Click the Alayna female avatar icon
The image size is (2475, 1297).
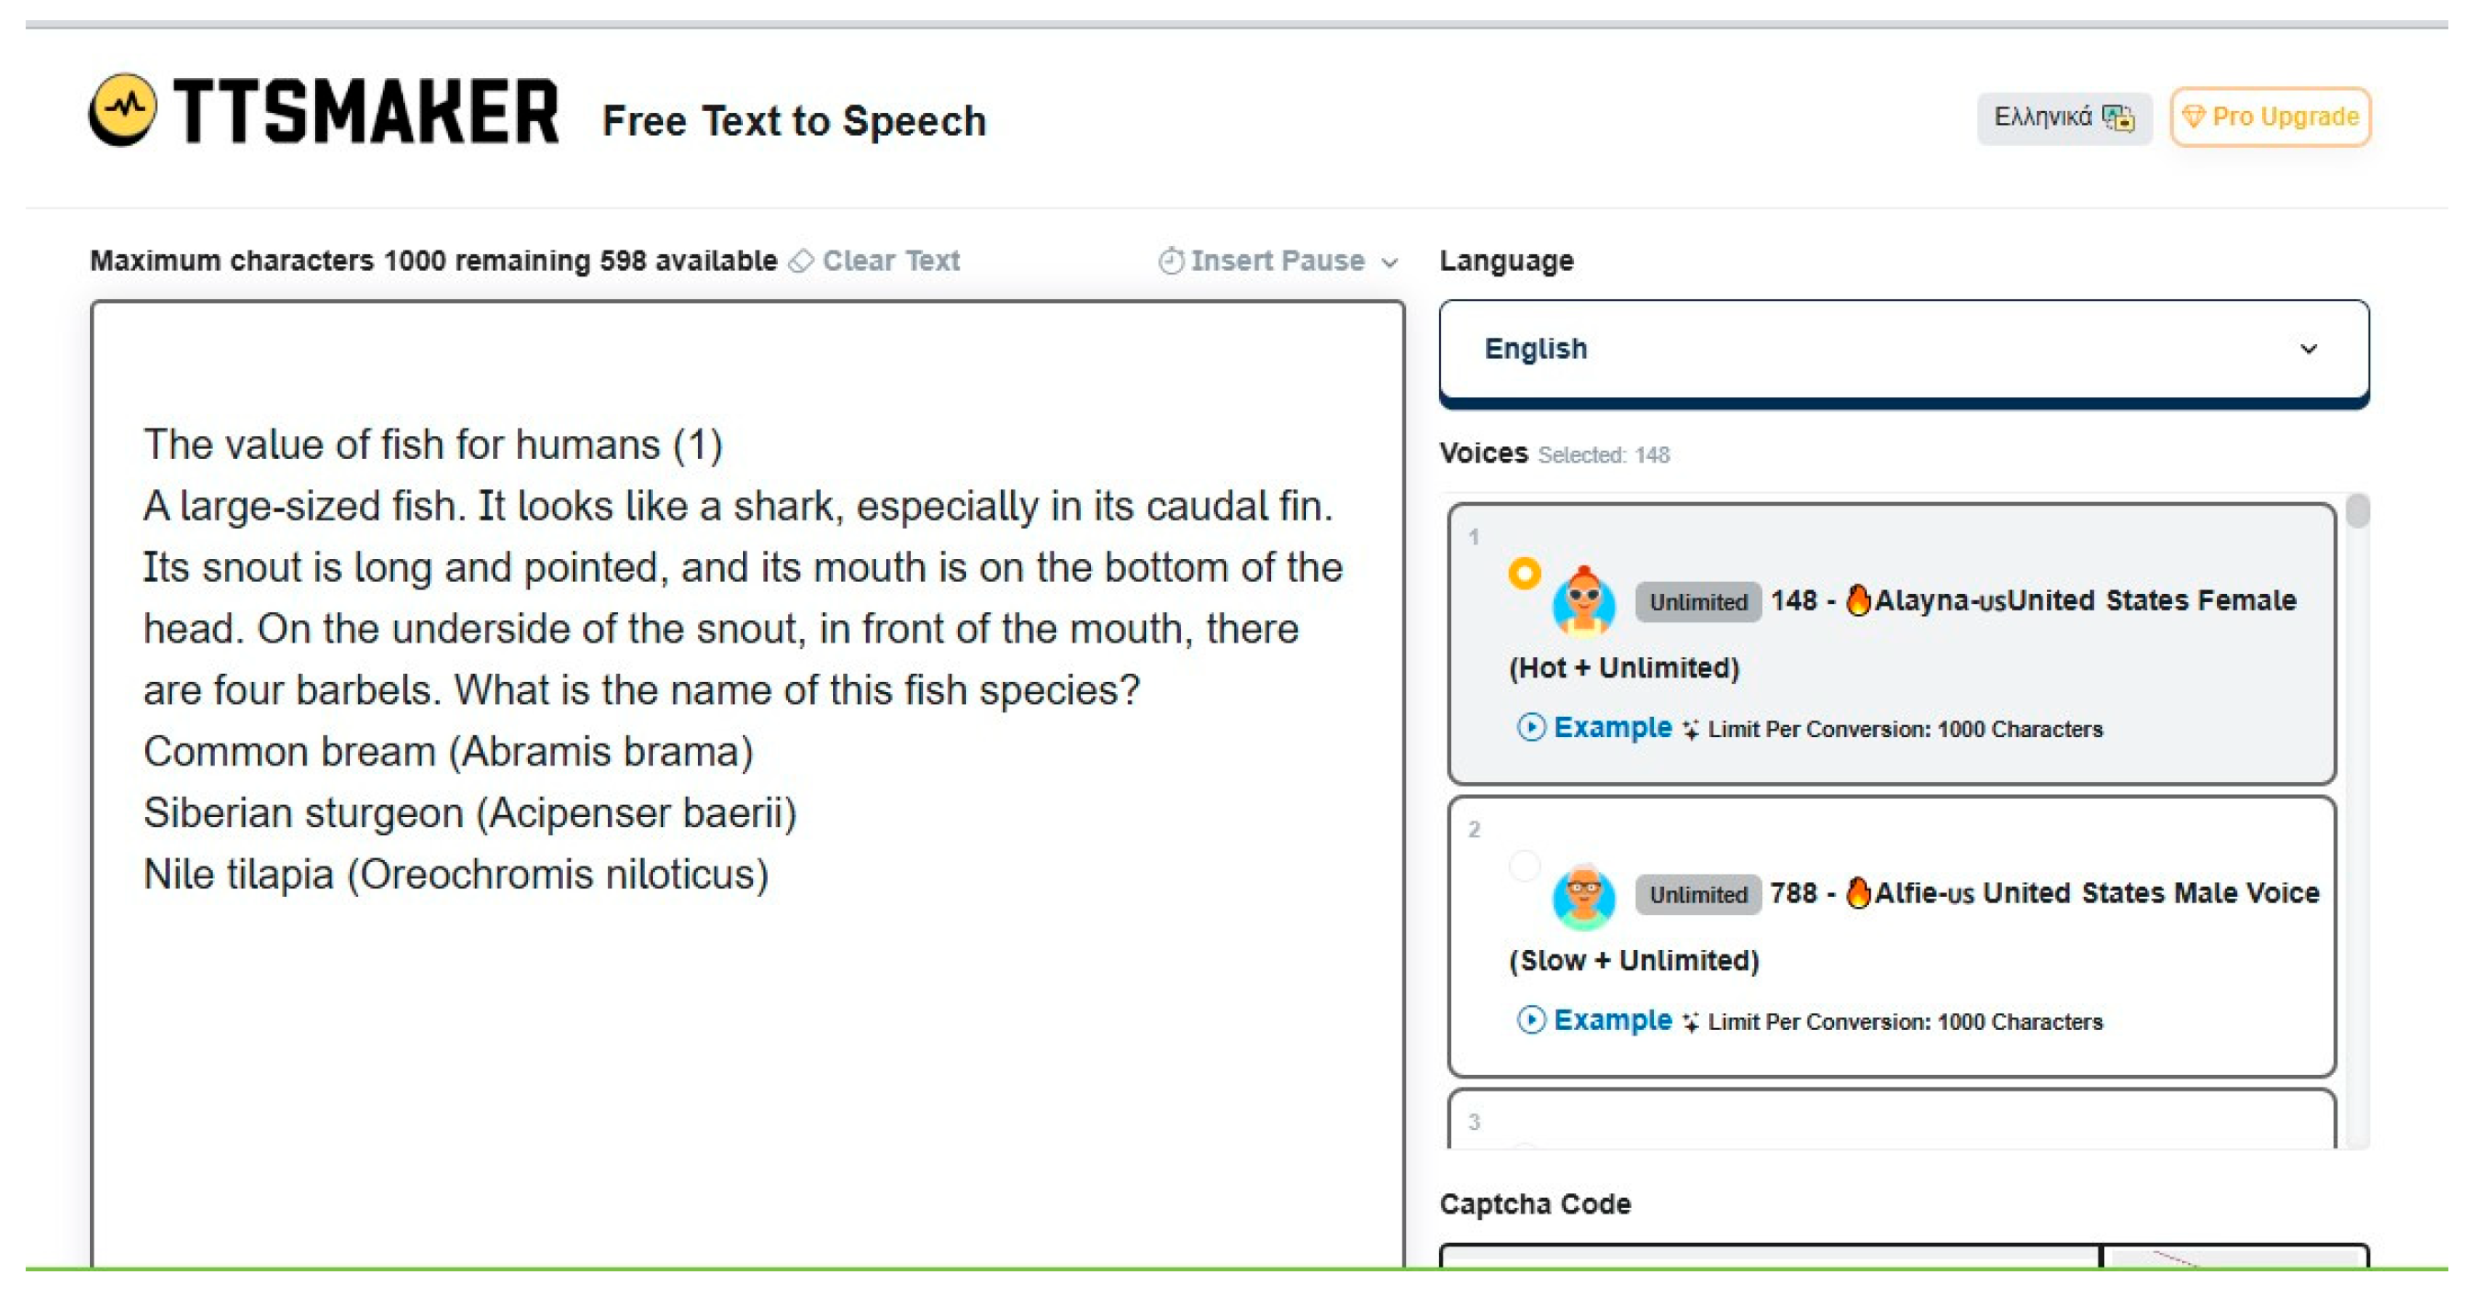pyautogui.click(x=1583, y=601)
